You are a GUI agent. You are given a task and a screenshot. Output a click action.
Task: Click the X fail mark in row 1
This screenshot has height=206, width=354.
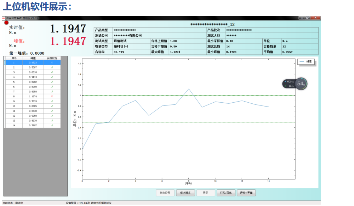click(x=52, y=62)
